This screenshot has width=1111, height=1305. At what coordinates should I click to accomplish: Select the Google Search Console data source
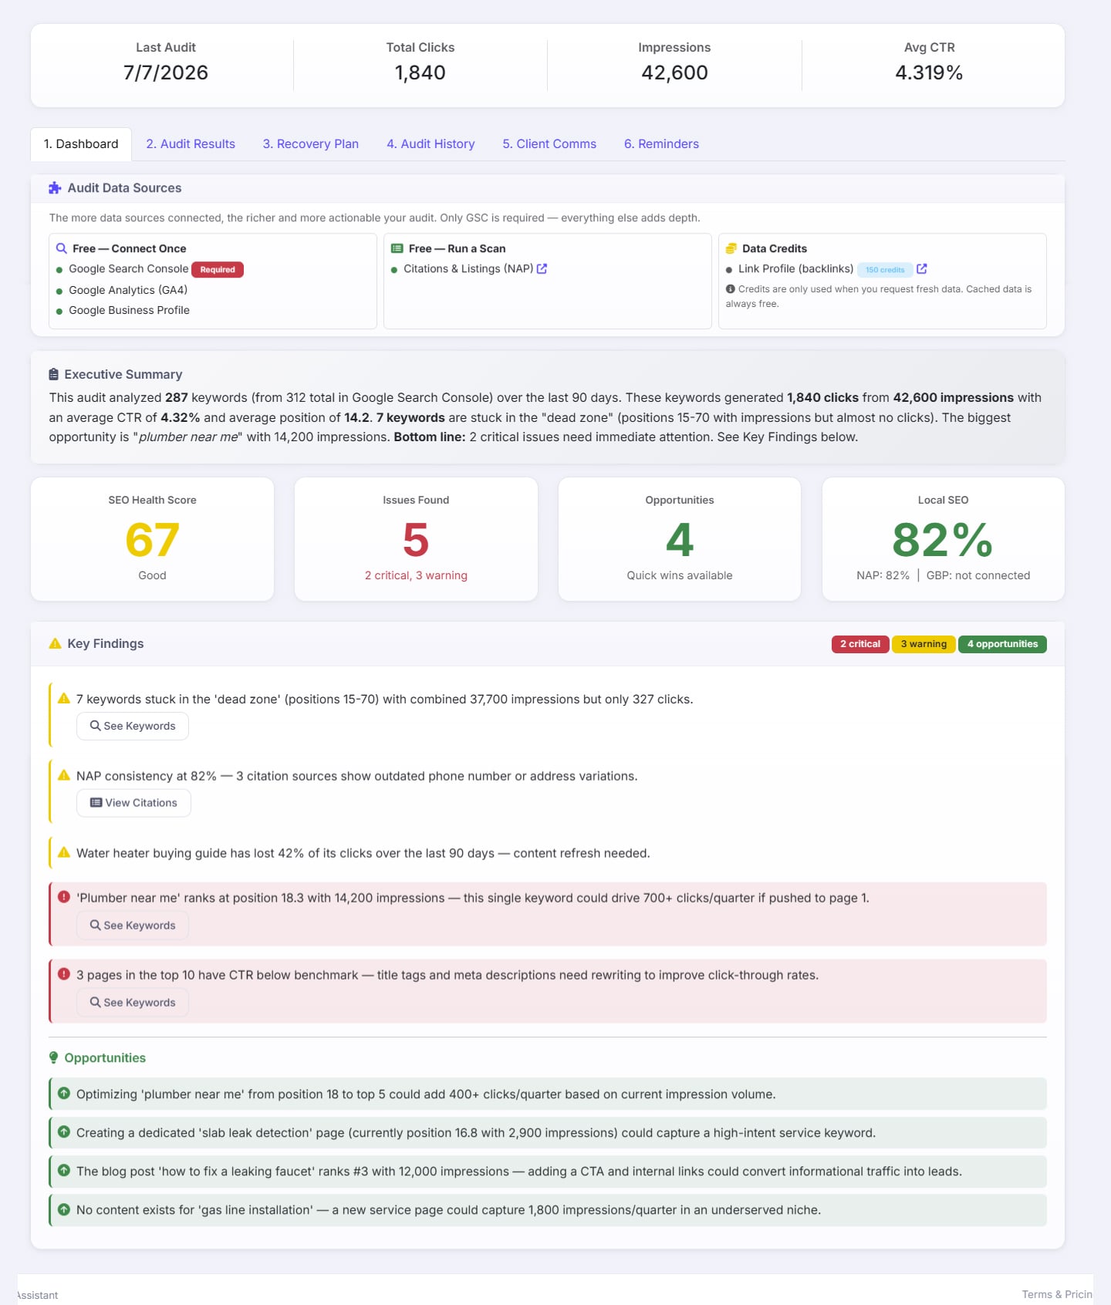(x=128, y=268)
